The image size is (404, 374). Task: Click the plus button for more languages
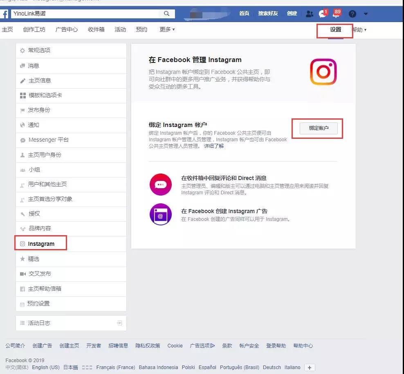(x=310, y=367)
